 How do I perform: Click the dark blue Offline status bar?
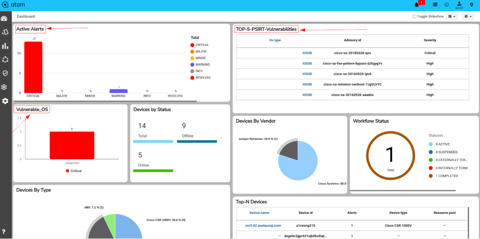[197, 142]
